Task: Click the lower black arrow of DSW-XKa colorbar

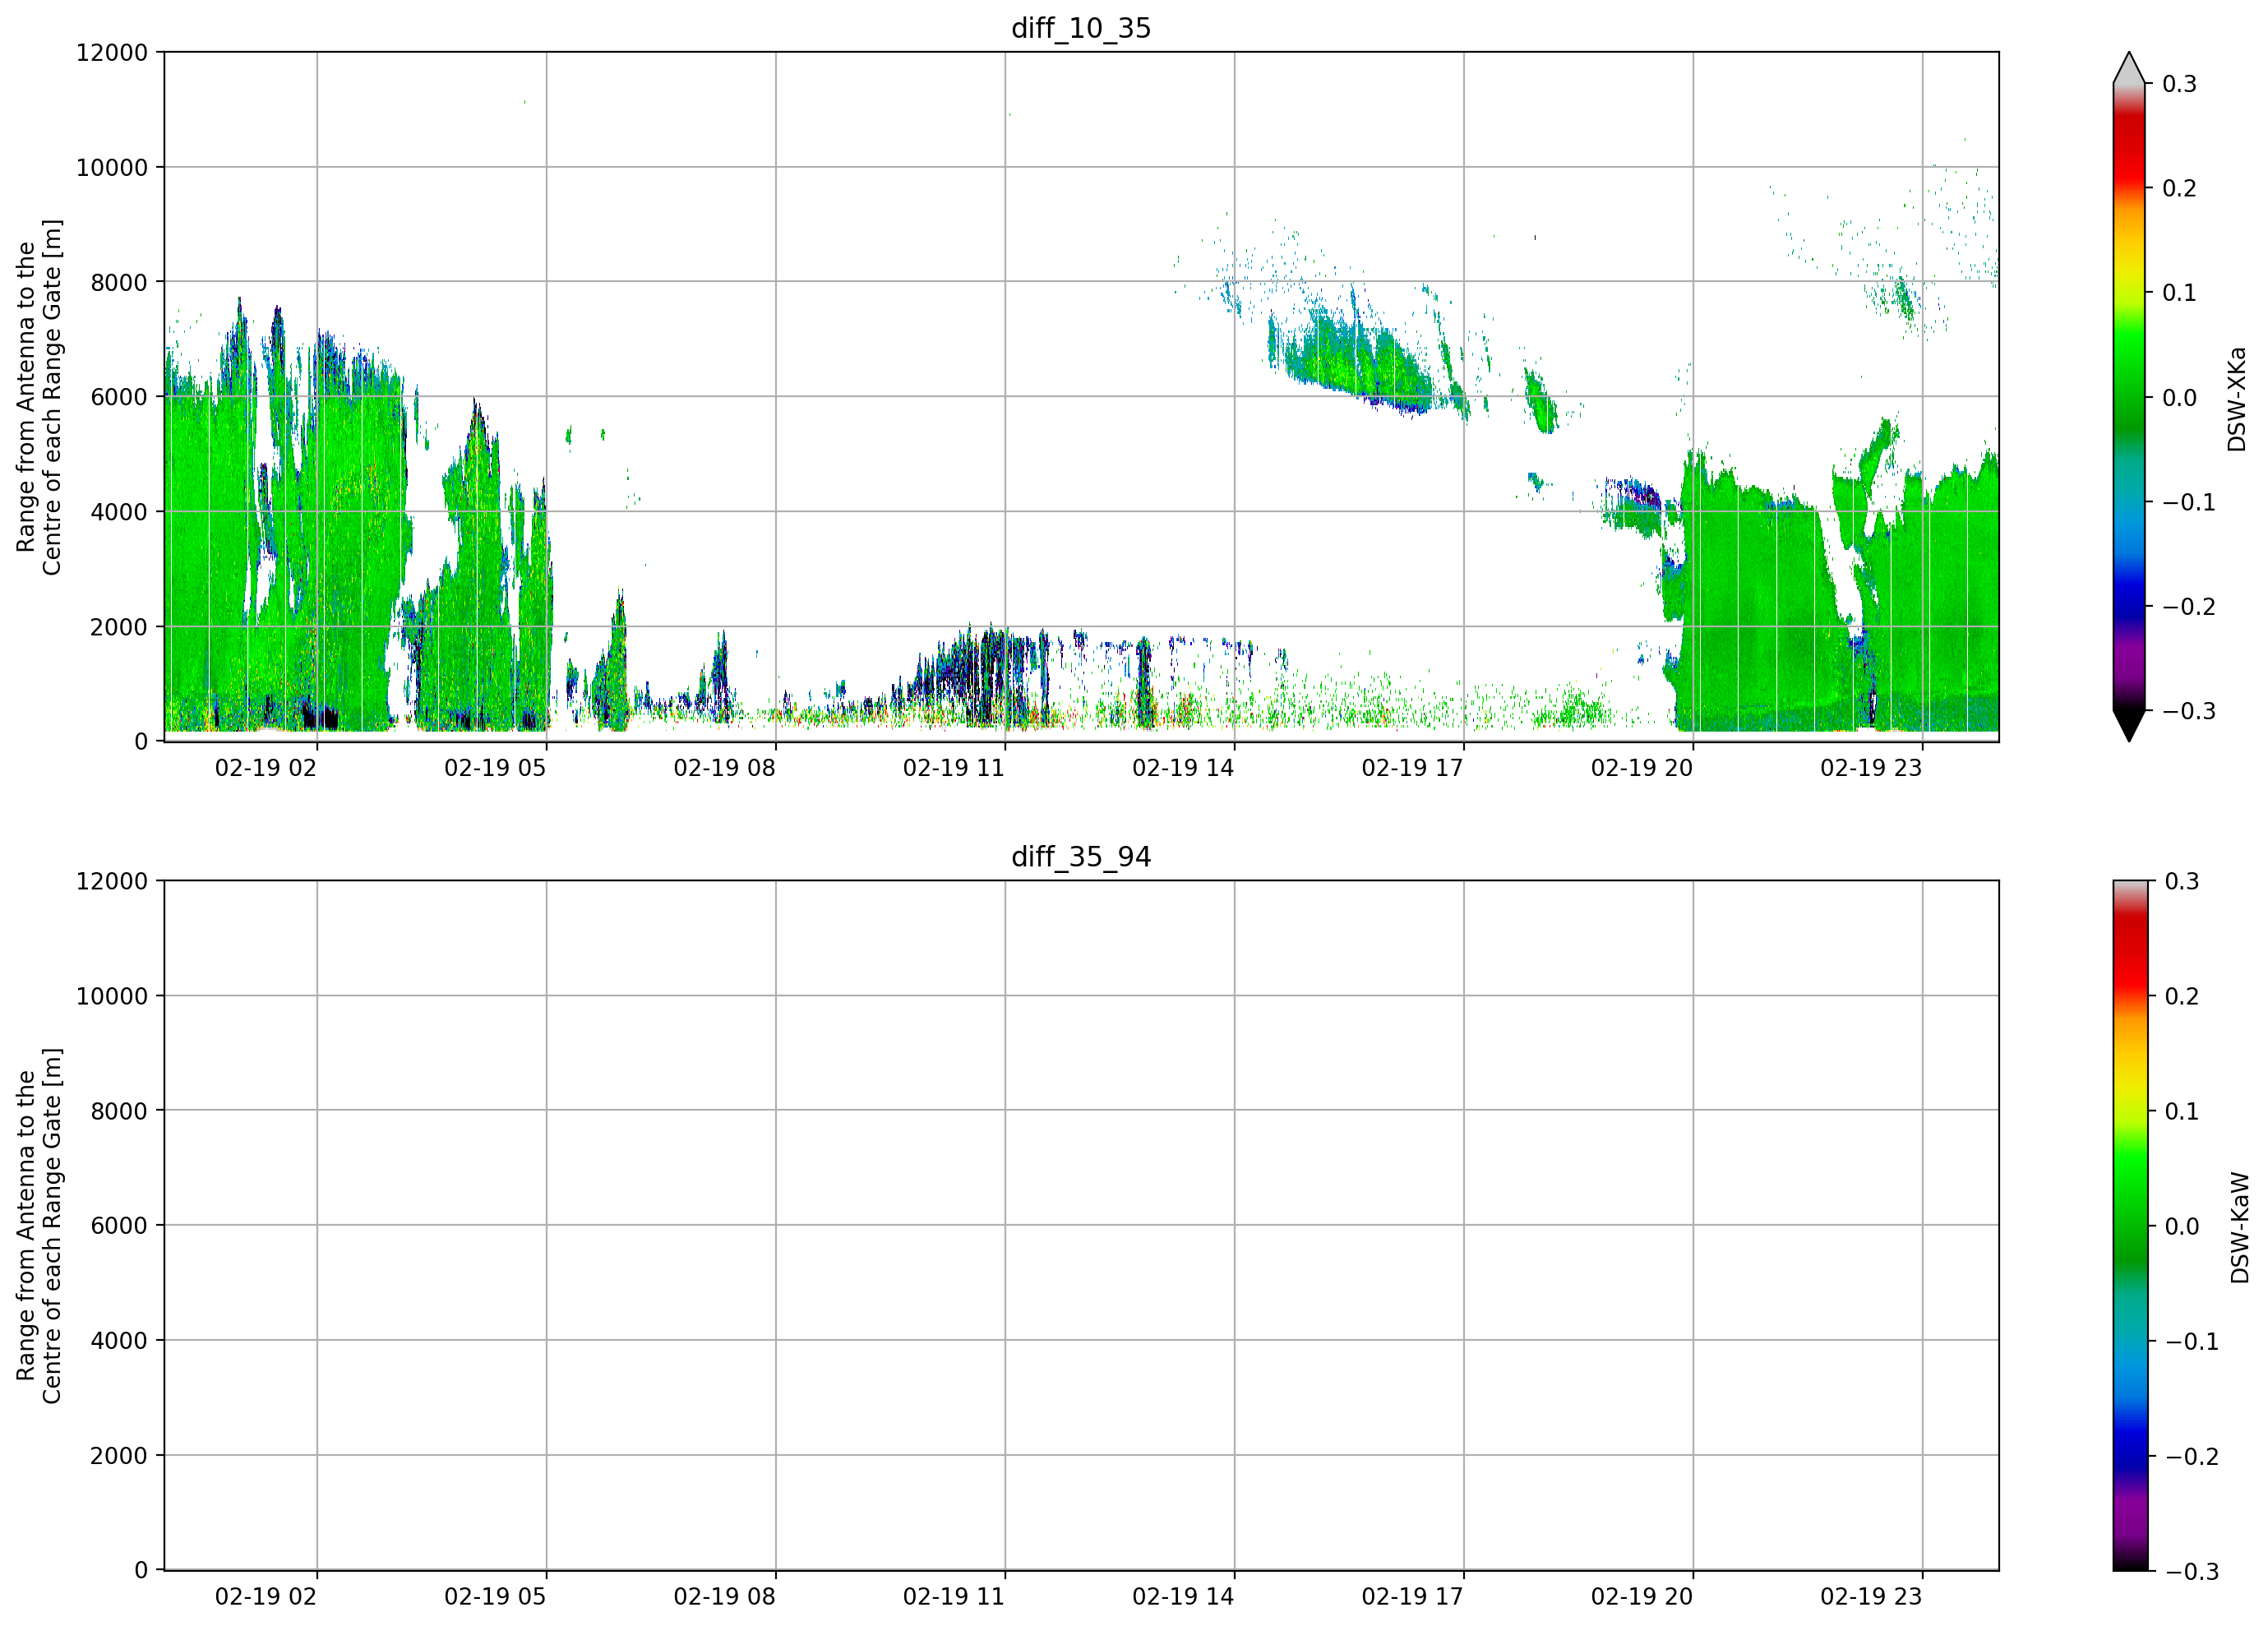Action: click(2129, 726)
